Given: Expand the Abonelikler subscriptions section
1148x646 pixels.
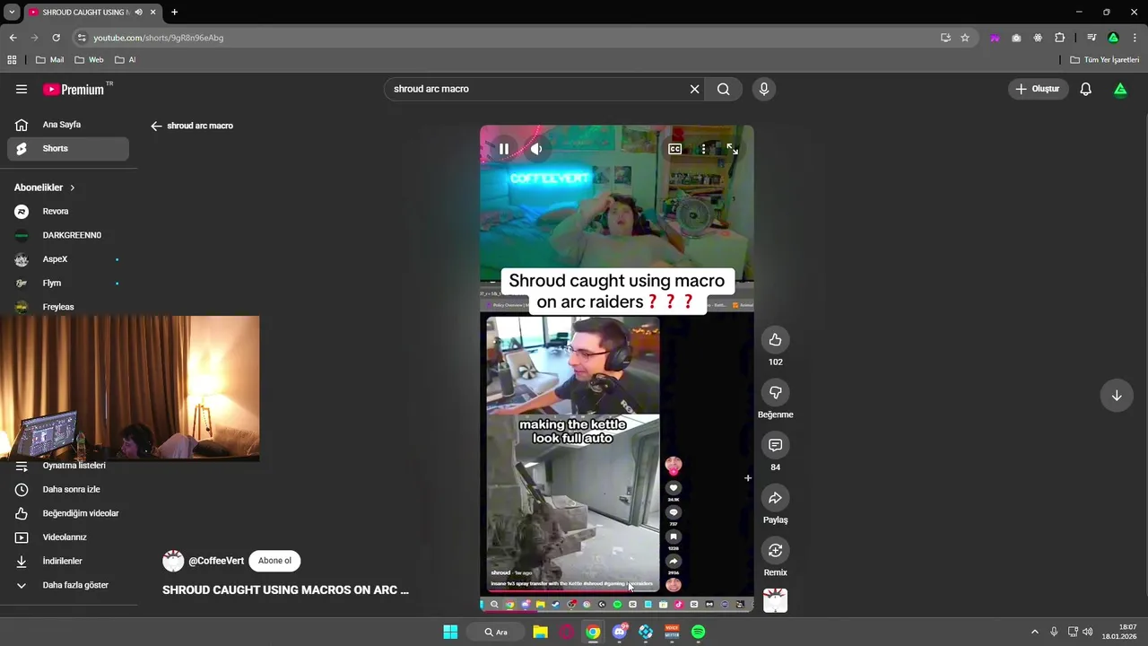Looking at the screenshot, I should (x=45, y=188).
